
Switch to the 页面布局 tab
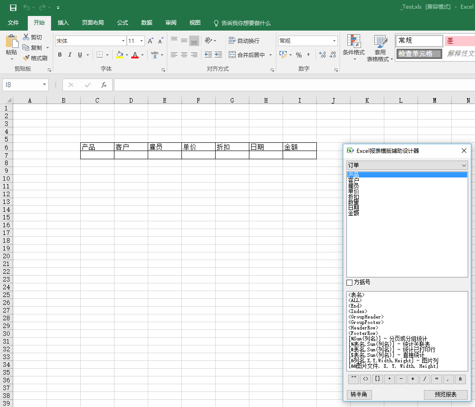[93, 23]
